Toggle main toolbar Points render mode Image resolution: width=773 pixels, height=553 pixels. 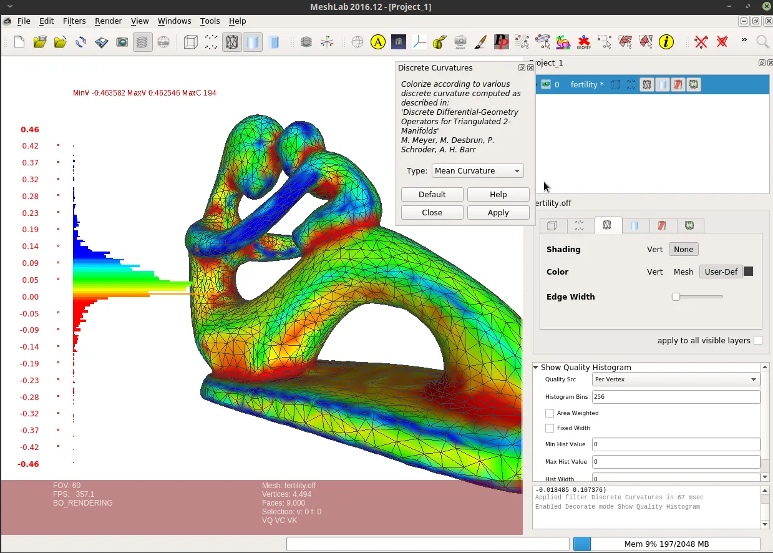(x=211, y=42)
